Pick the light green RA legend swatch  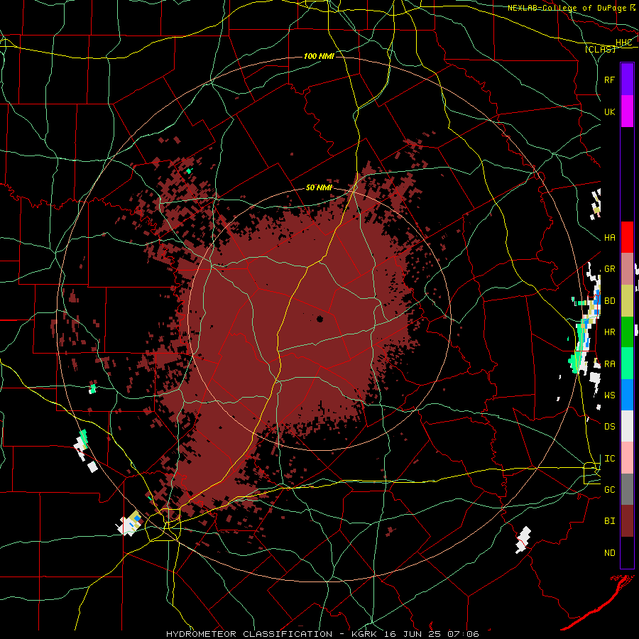[x=627, y=364]
